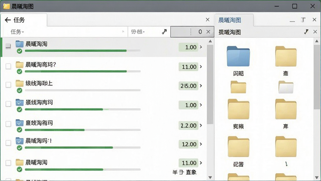This screenshot has height=181, width=321.
Task: Click the value badge 12.00
Action: pyautogui.click(x=188, y=144)
